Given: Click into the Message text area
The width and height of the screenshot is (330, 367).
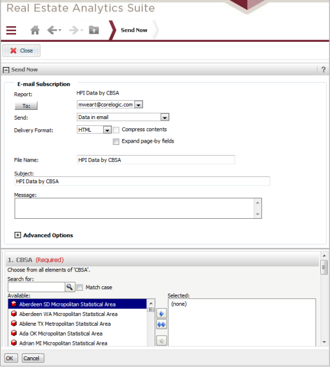Looking at the screenshot, I should coord(135,208).
